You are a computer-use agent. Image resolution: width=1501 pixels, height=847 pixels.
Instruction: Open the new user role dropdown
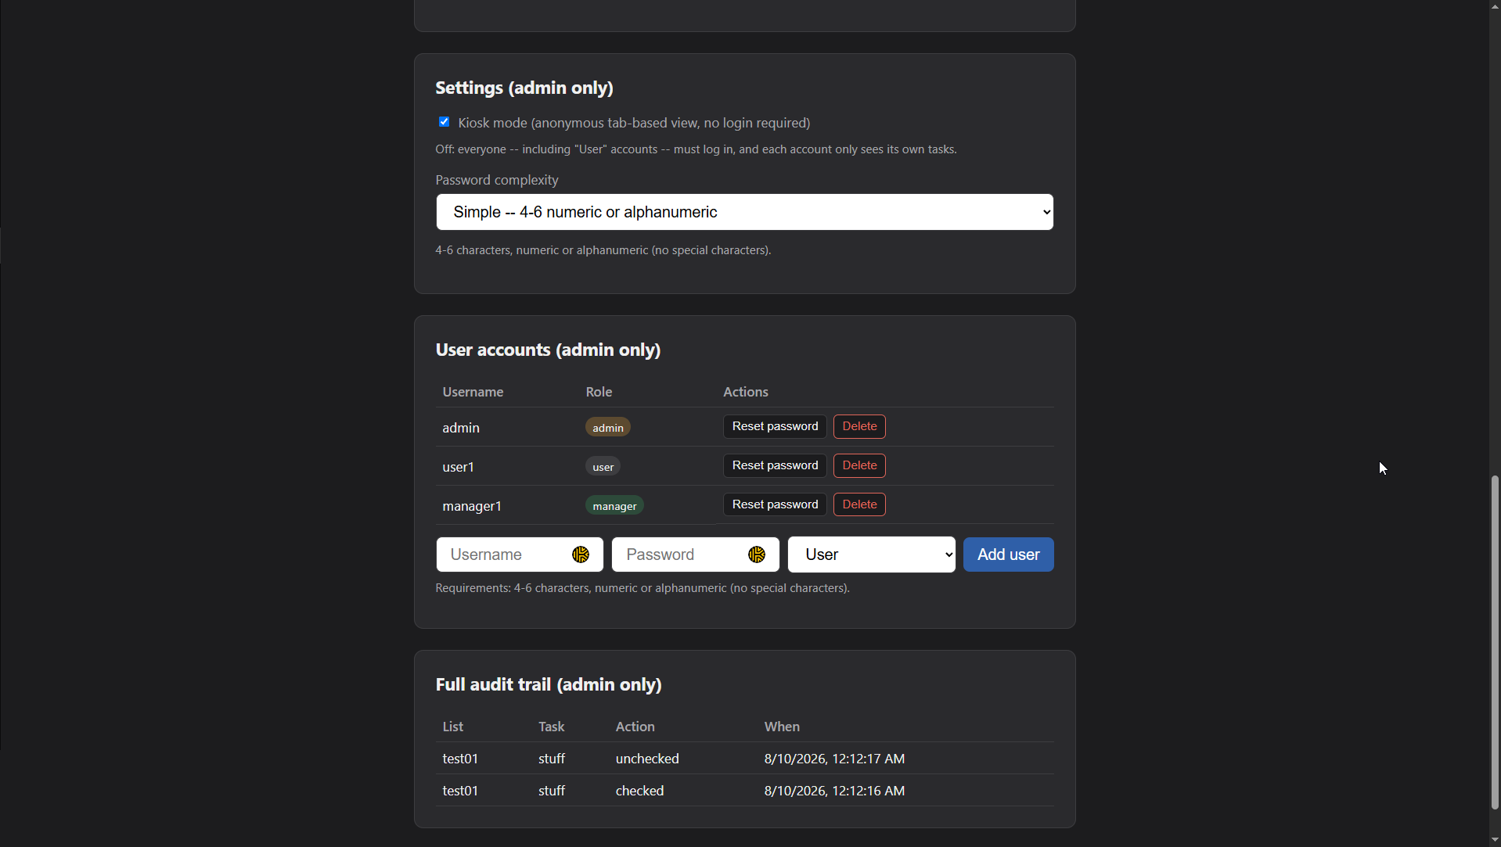(x=871, y=554)
